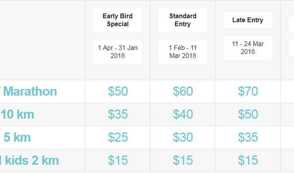294x173 pixels.
Task: Pick the Marathon Early Bird $50 price
Action: pyautogui.click(x=118, y=92)
